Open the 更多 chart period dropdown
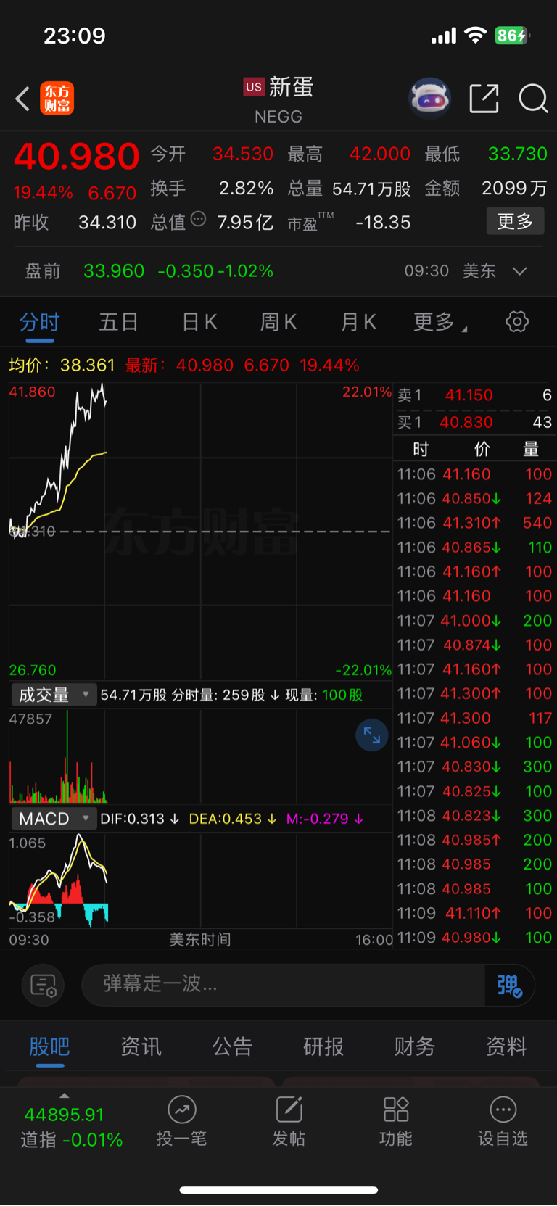Screen dimensions: 557x1206 click(440, 322)
